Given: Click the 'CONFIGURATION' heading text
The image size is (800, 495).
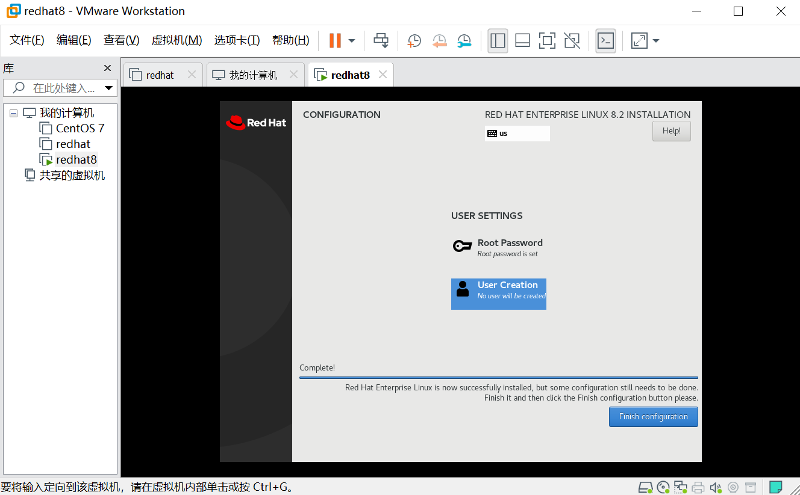Looking at the screenshot, I should click(x=342, y=114).
